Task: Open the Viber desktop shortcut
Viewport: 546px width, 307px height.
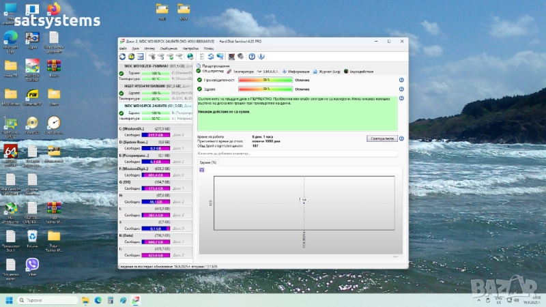Action: point(32,264)
